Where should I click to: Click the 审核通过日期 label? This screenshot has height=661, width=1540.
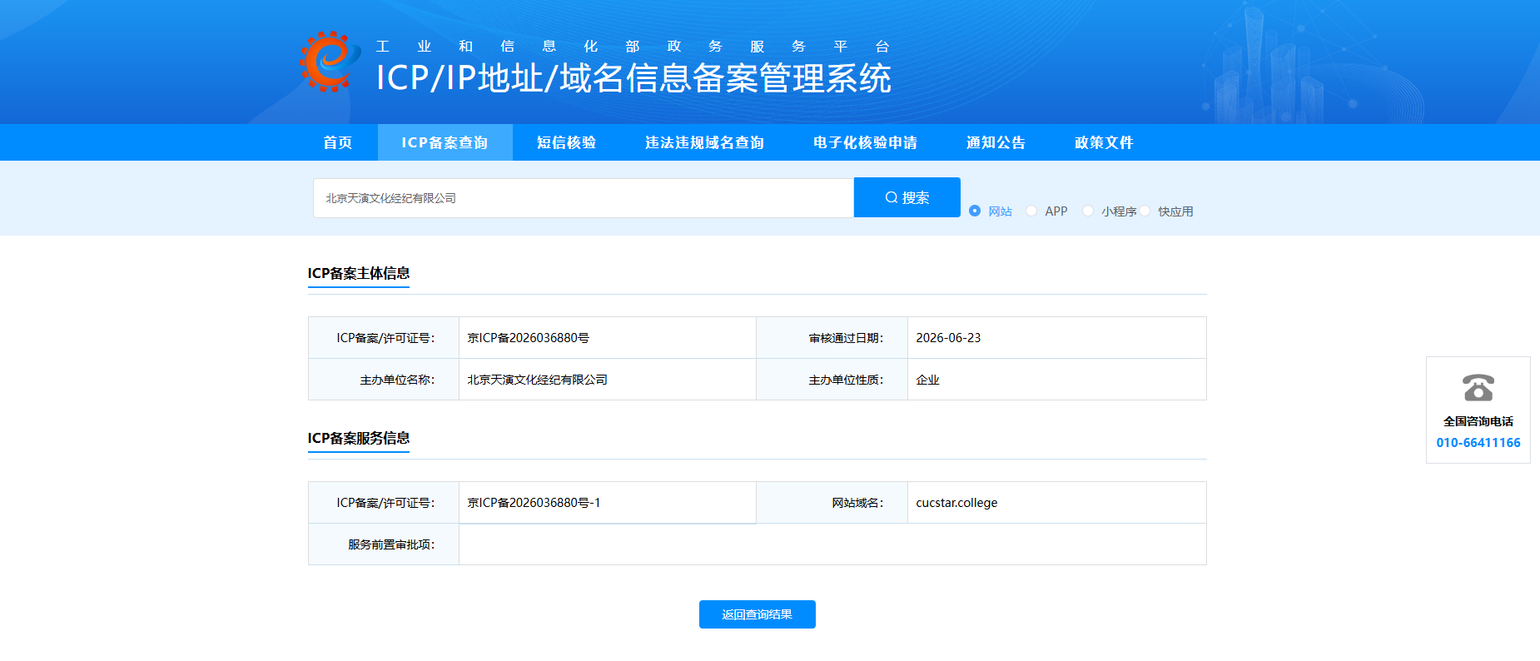tap(846, 338)
